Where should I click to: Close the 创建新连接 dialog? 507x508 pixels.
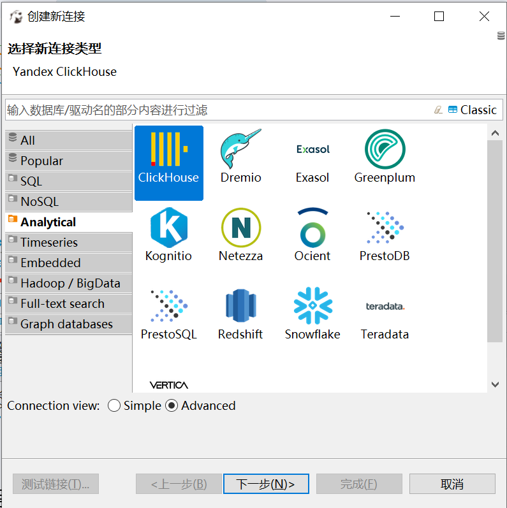coord(484,16)
